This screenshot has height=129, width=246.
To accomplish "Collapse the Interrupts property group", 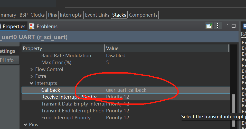I will click(31, 83).
